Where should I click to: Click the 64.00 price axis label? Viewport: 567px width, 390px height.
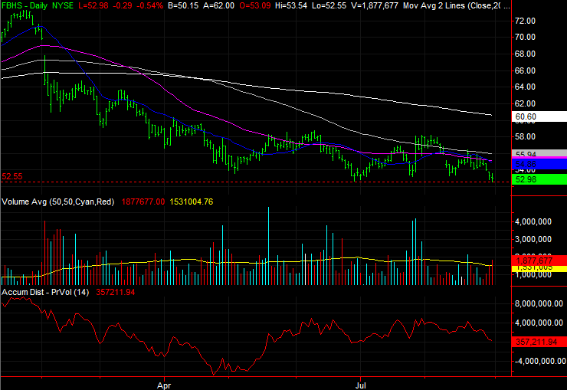(x=525, y=87)
